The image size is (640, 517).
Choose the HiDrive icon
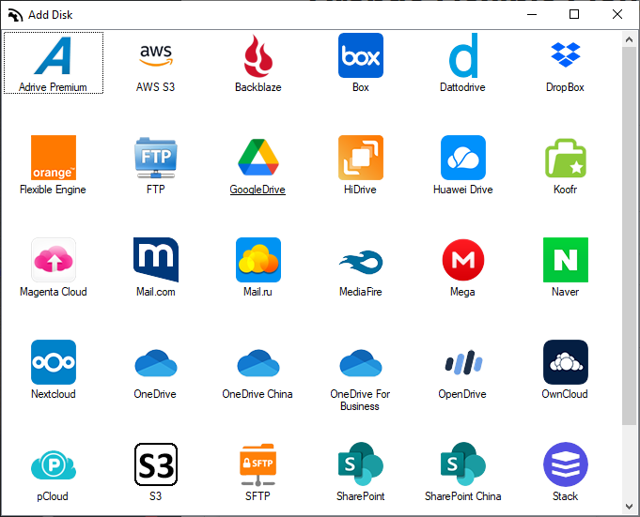tap(360, 158)
